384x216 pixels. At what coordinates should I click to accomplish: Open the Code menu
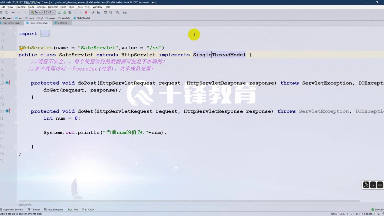click(x=31, y=7)
